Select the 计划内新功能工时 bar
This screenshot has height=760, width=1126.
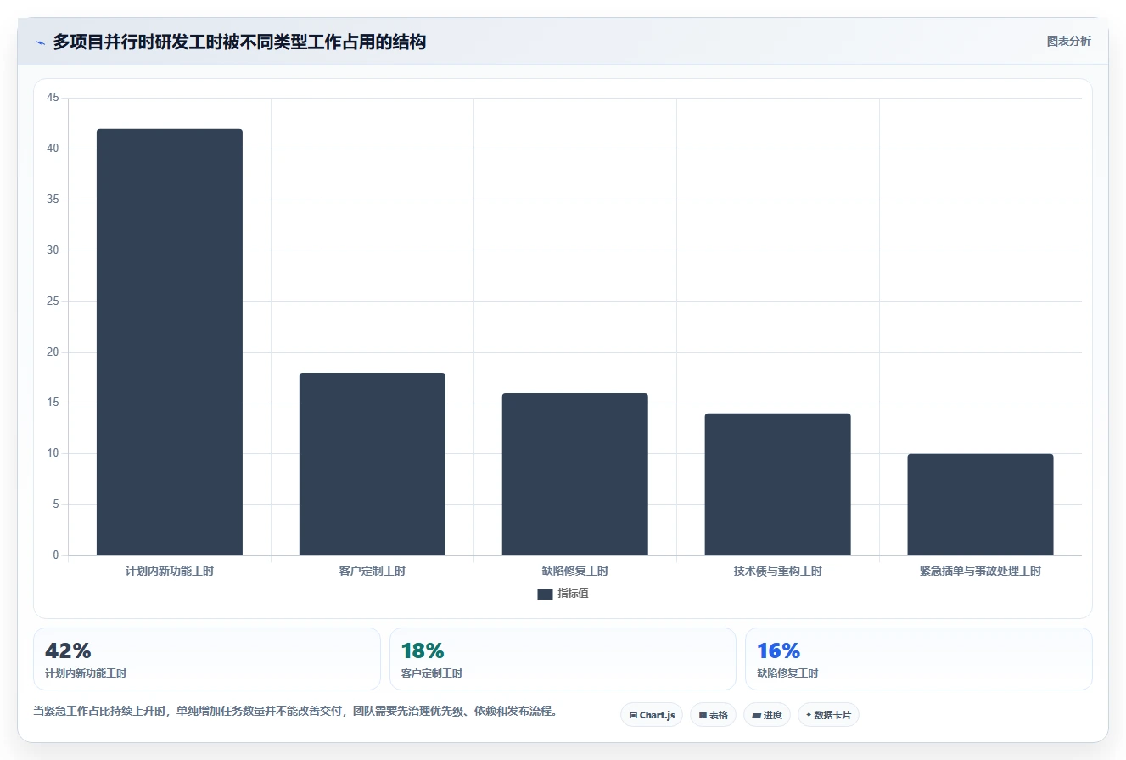click(170, 342)
